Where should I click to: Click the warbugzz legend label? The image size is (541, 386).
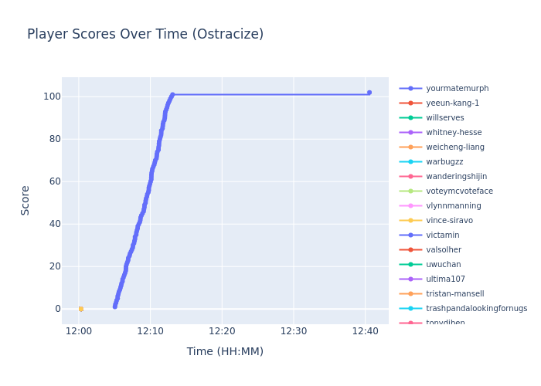(x=444, y=162)
